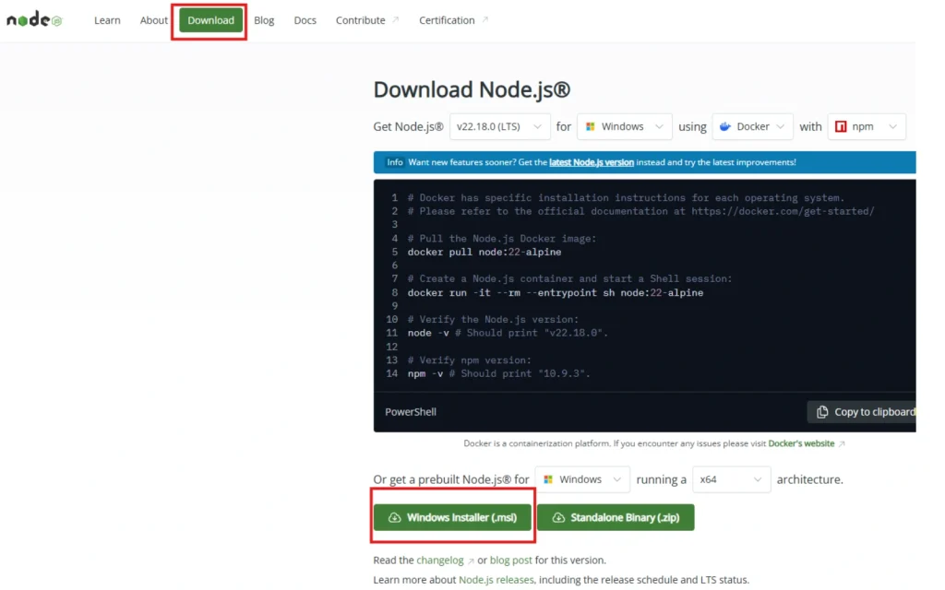Click the 'docker pull node:22-alpine' code line

(484, 253)
